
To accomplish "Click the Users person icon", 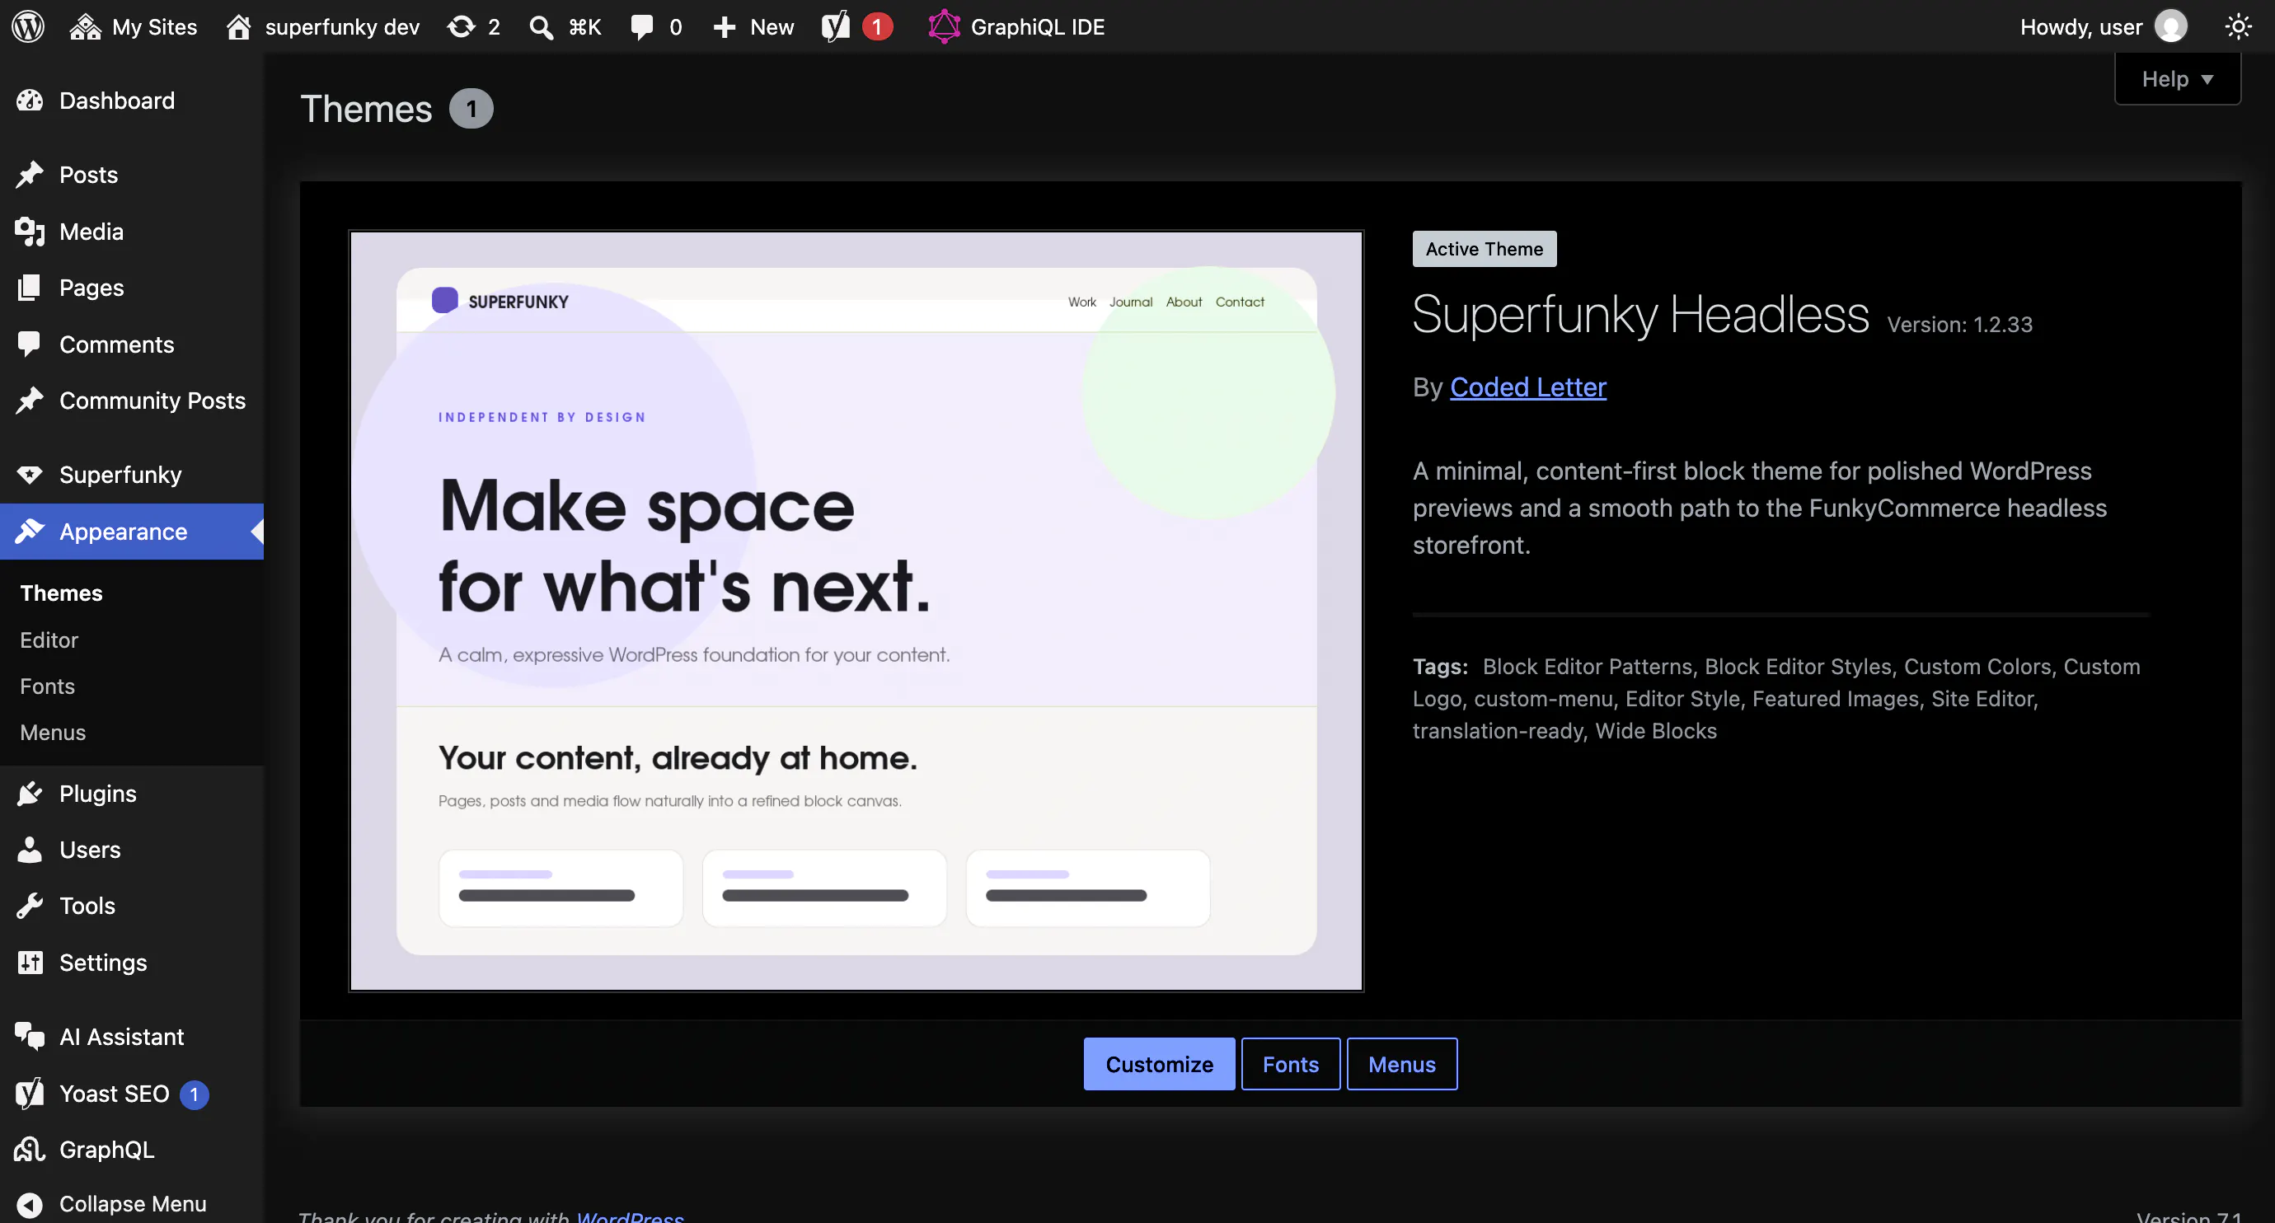I will (x=30, y=850).
